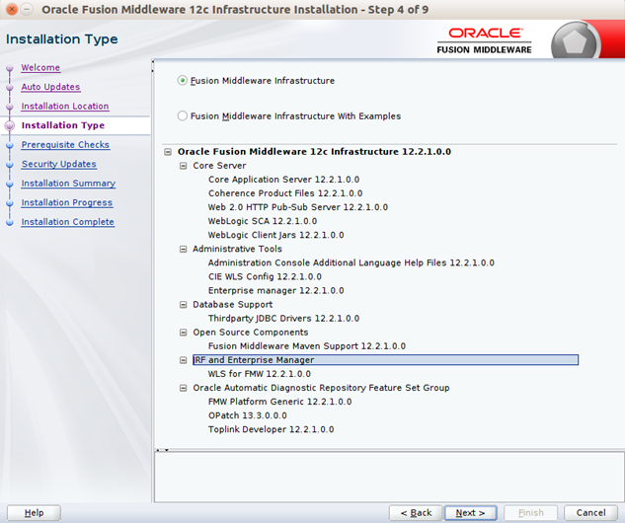This screenshot has height=523, width=625.
Task: Select Oracle Automatic Diagnostic Repository Feature Set Group label
Action: coord(321,388)
